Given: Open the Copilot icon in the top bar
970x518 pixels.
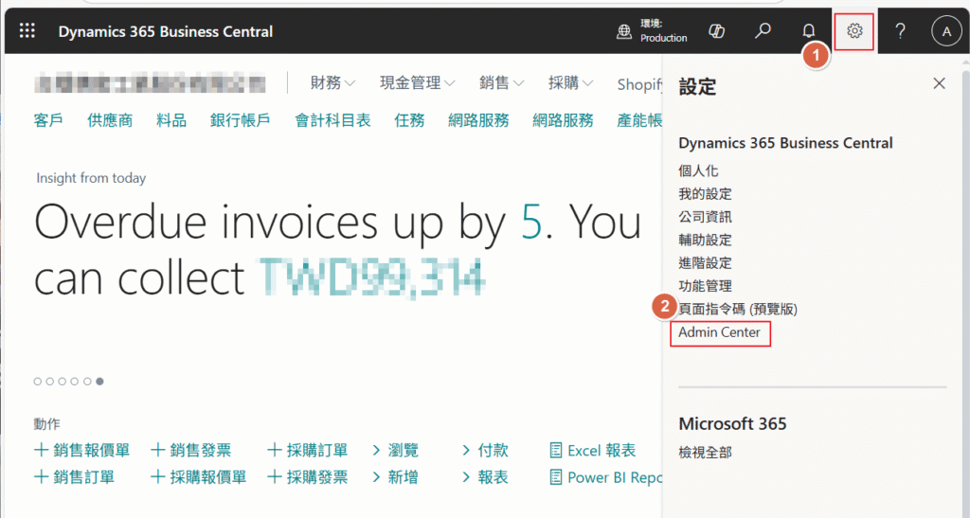Looking at the screenshot, I should 717,31.
